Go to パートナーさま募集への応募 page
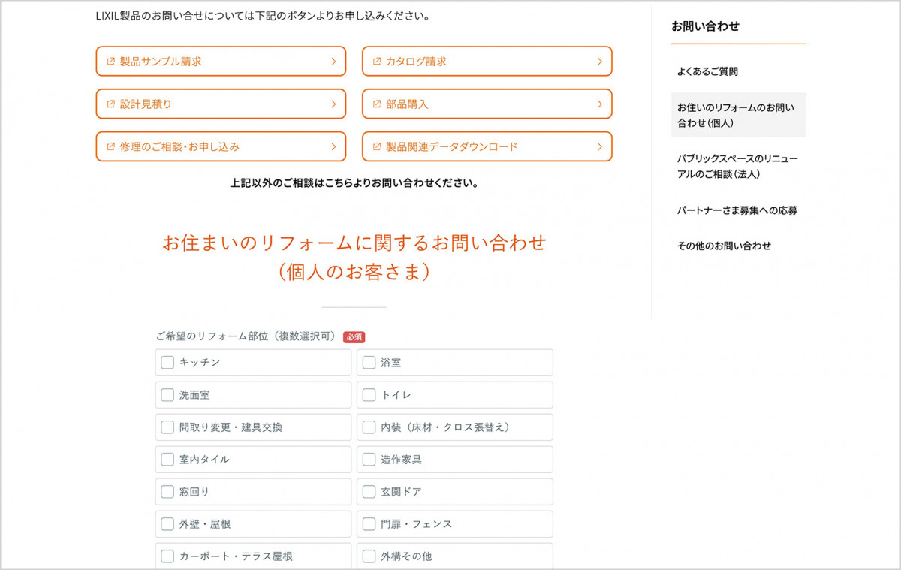Image resolution: width=901 pixels, height=570 pixels. (737, 210)
